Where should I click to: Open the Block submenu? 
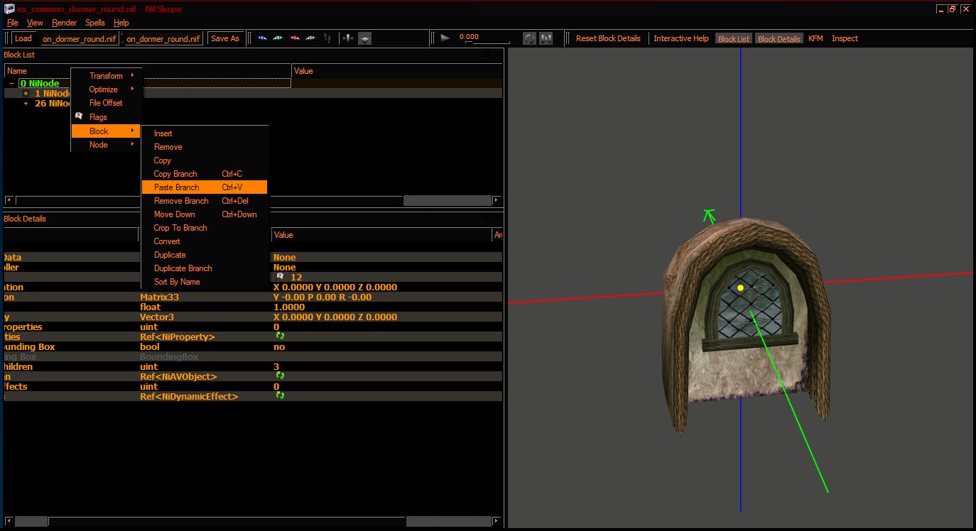pyautogui.click(x=107, y=131)
